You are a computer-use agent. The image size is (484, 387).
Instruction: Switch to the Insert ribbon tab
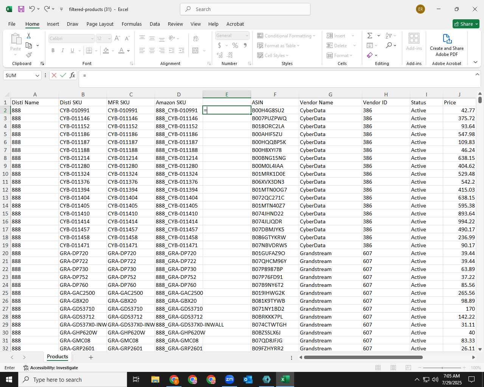click(53, 24)
